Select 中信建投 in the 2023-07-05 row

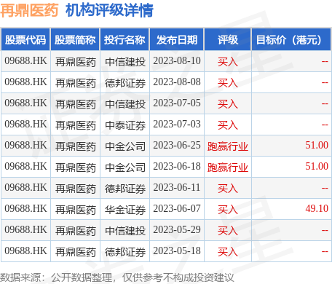[x=125, y=104]
